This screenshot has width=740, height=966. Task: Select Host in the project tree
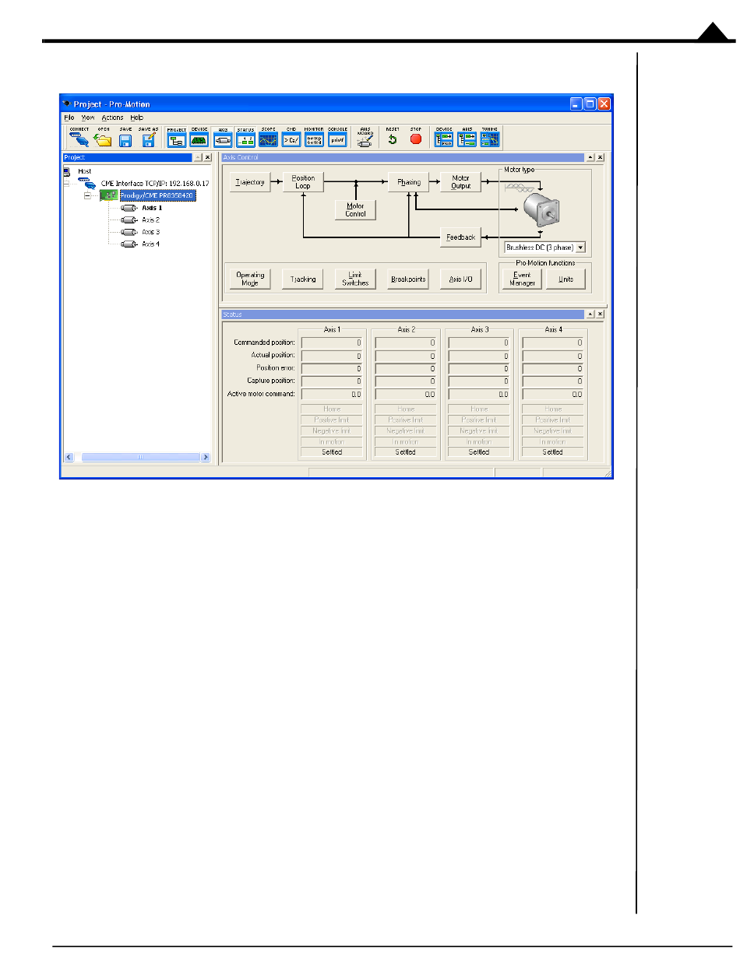84,171
